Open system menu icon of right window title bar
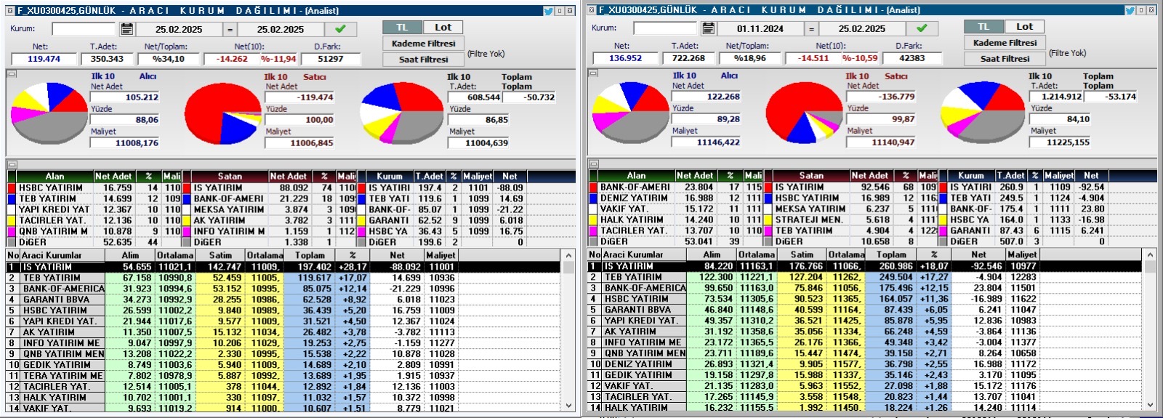The height and width of the screenshot is (418, 1163). pyautogui.click(x=591, y=9)
